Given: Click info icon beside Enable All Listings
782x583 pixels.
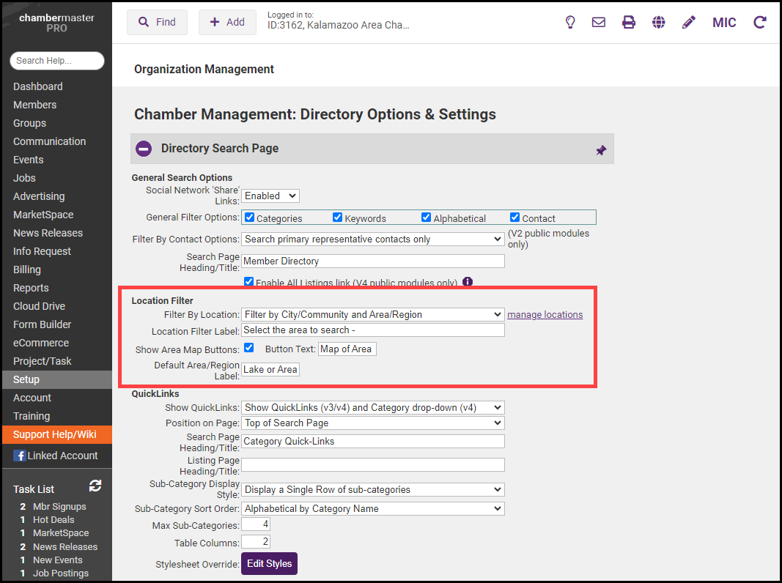Looking at the screenshot, I should [468, 282].
